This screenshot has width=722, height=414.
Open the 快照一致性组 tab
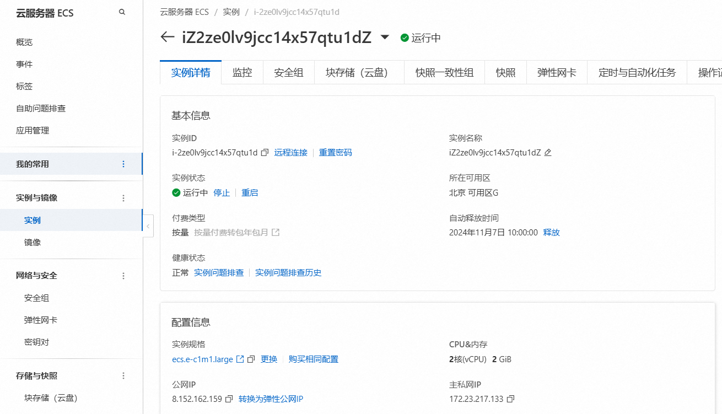point(444,72)
